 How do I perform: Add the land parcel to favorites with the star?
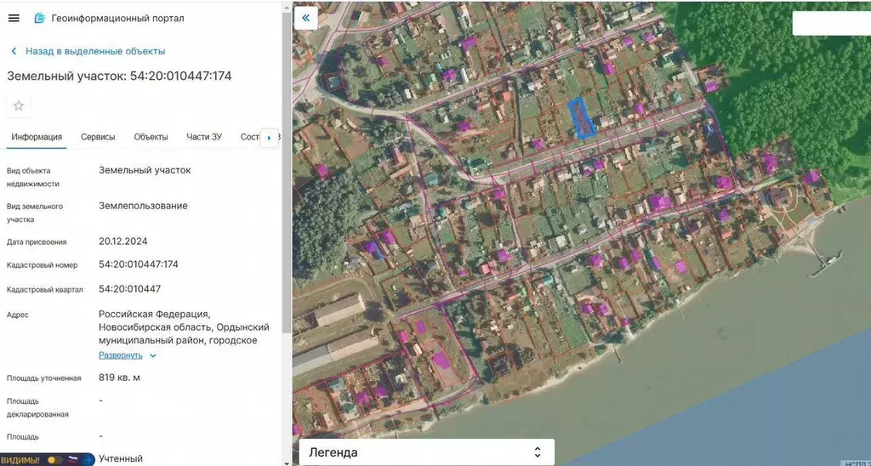(x=19, y=105)
